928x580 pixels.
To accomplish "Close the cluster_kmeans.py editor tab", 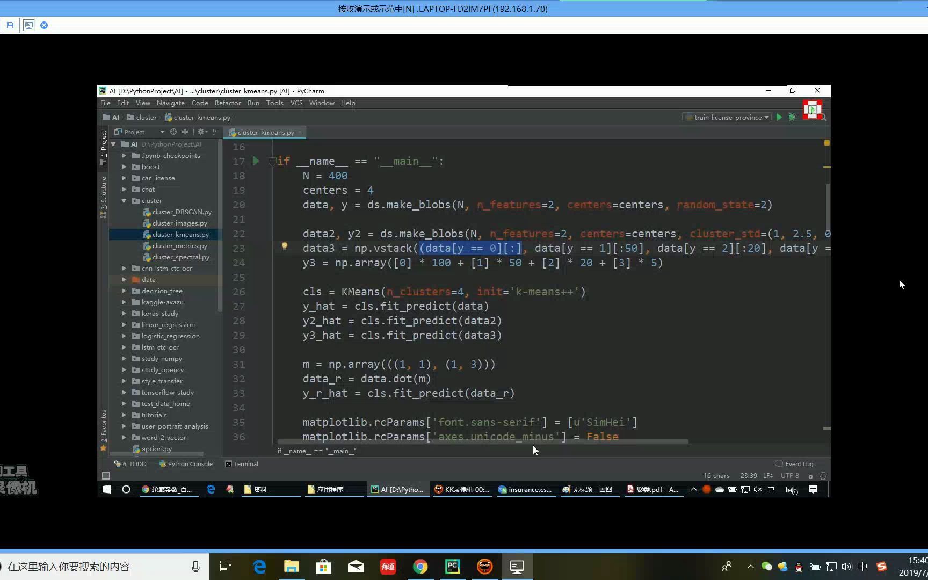I will coord(300,132).
